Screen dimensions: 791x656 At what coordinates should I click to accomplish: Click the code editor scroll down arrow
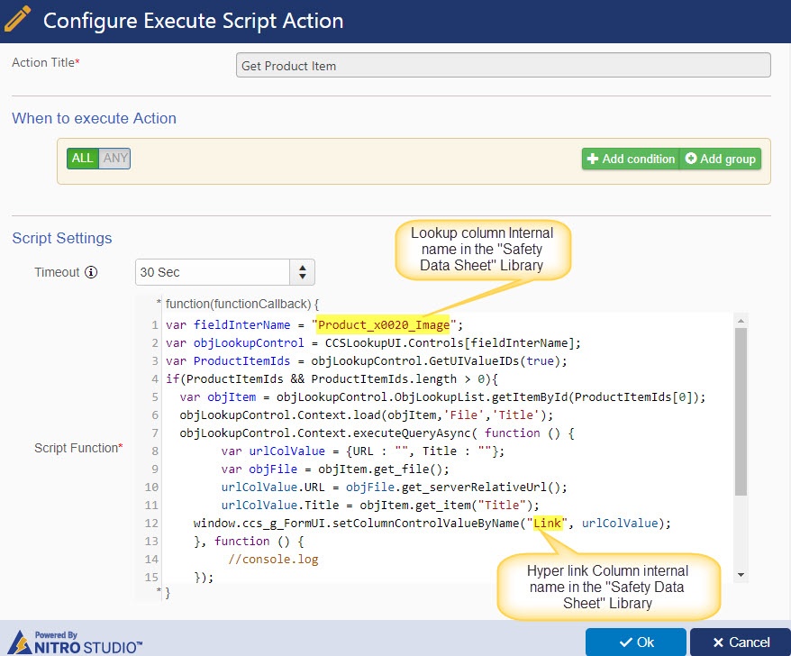(741, 575)
